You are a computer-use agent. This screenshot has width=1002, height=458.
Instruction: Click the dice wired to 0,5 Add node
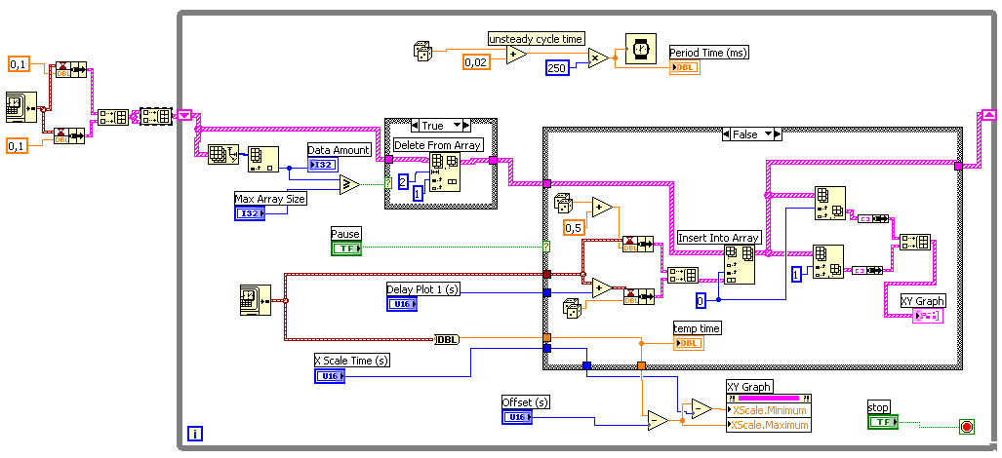564,203
